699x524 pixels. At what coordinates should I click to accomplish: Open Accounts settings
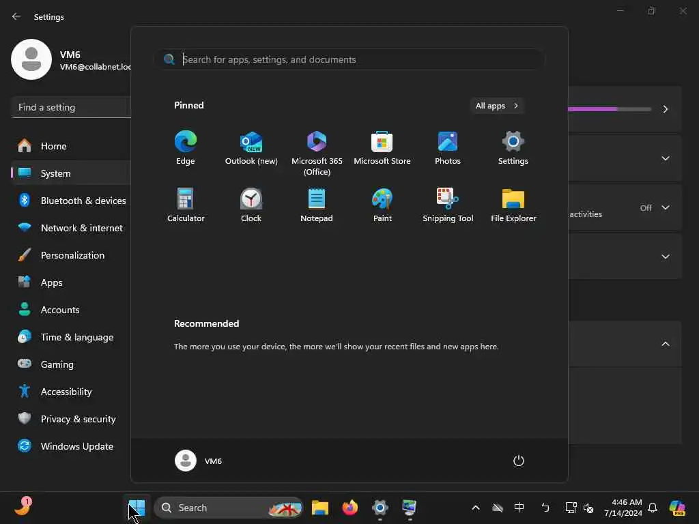[71, 310]
